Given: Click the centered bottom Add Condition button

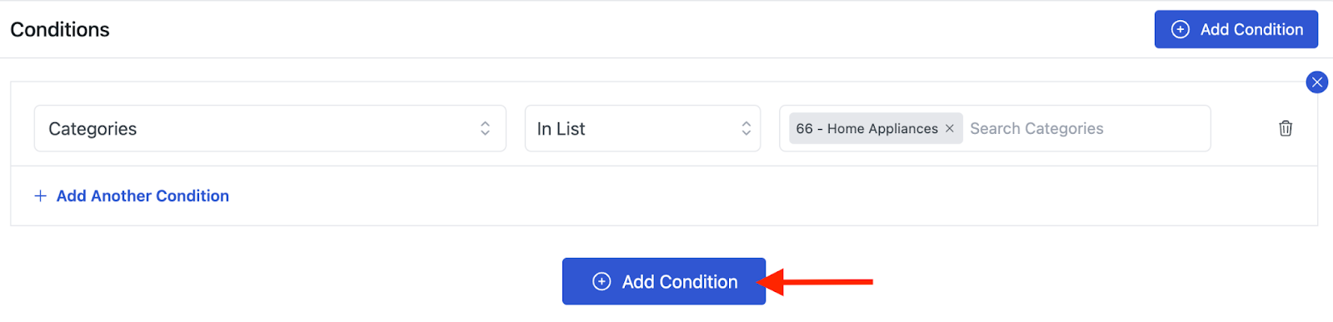Looking at the screenshot, I should 664,281.
